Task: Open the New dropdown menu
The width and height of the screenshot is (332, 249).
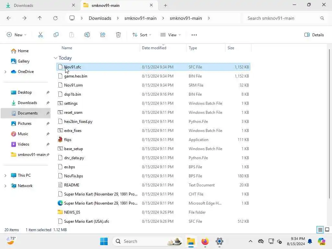Action: pos(16,35)
